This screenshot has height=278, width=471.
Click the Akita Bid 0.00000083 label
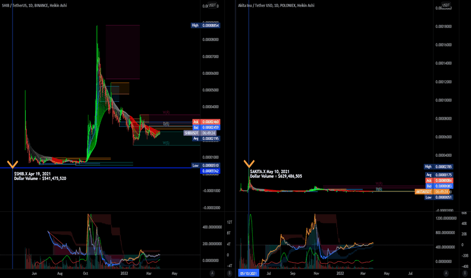tap(439, 186)
